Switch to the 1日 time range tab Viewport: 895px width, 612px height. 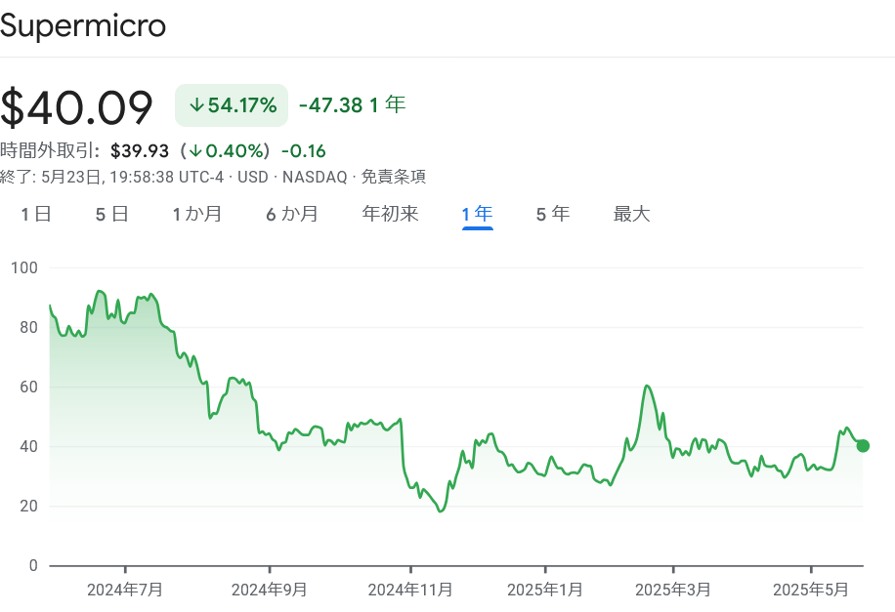click(x=36, y=213)
